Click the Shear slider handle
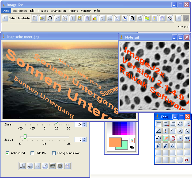 coord(56,123)
